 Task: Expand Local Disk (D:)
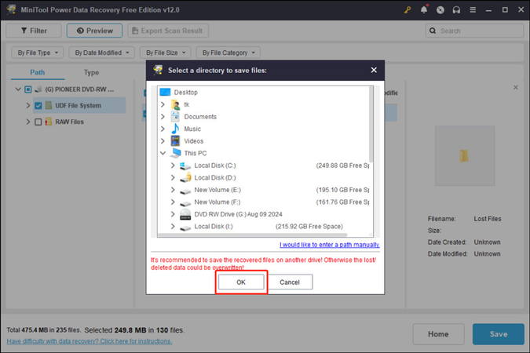173,177
